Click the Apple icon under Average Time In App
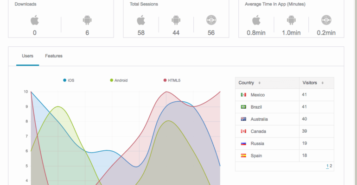 pos(256,20)
